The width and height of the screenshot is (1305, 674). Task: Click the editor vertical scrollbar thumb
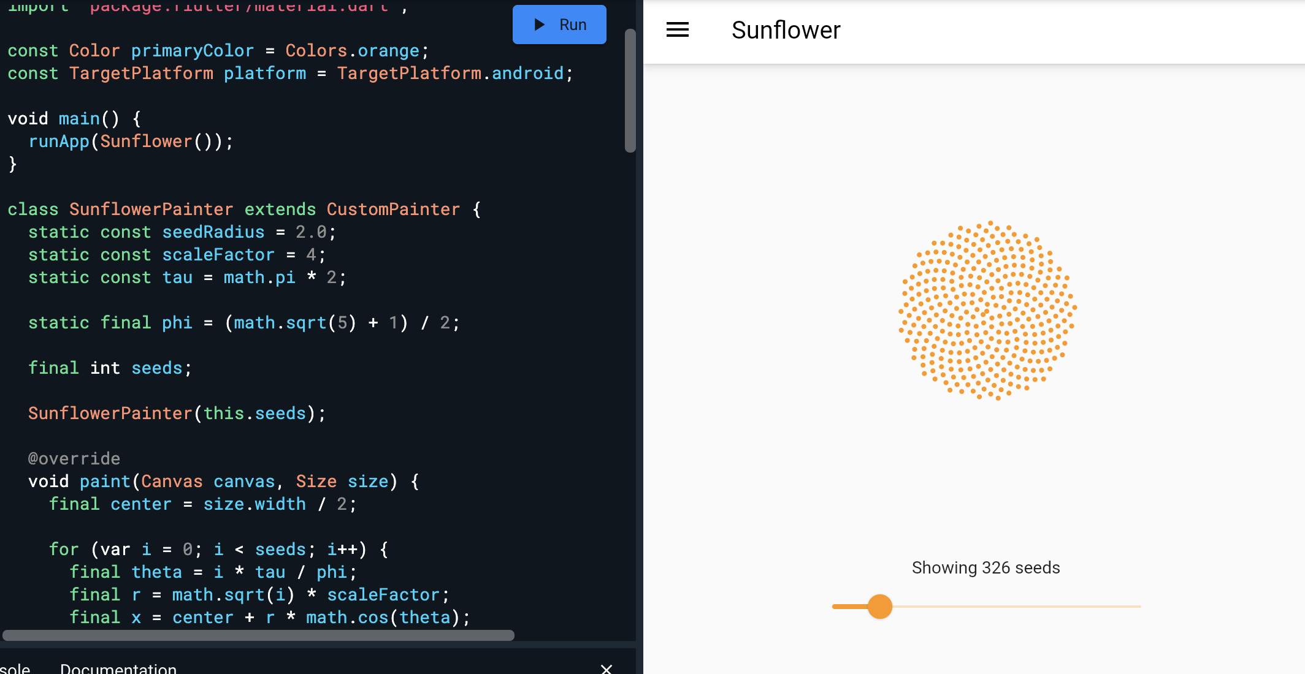[630, 90]
